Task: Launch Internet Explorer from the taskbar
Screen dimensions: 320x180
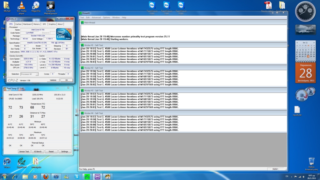Action: (x=15, y=177)
